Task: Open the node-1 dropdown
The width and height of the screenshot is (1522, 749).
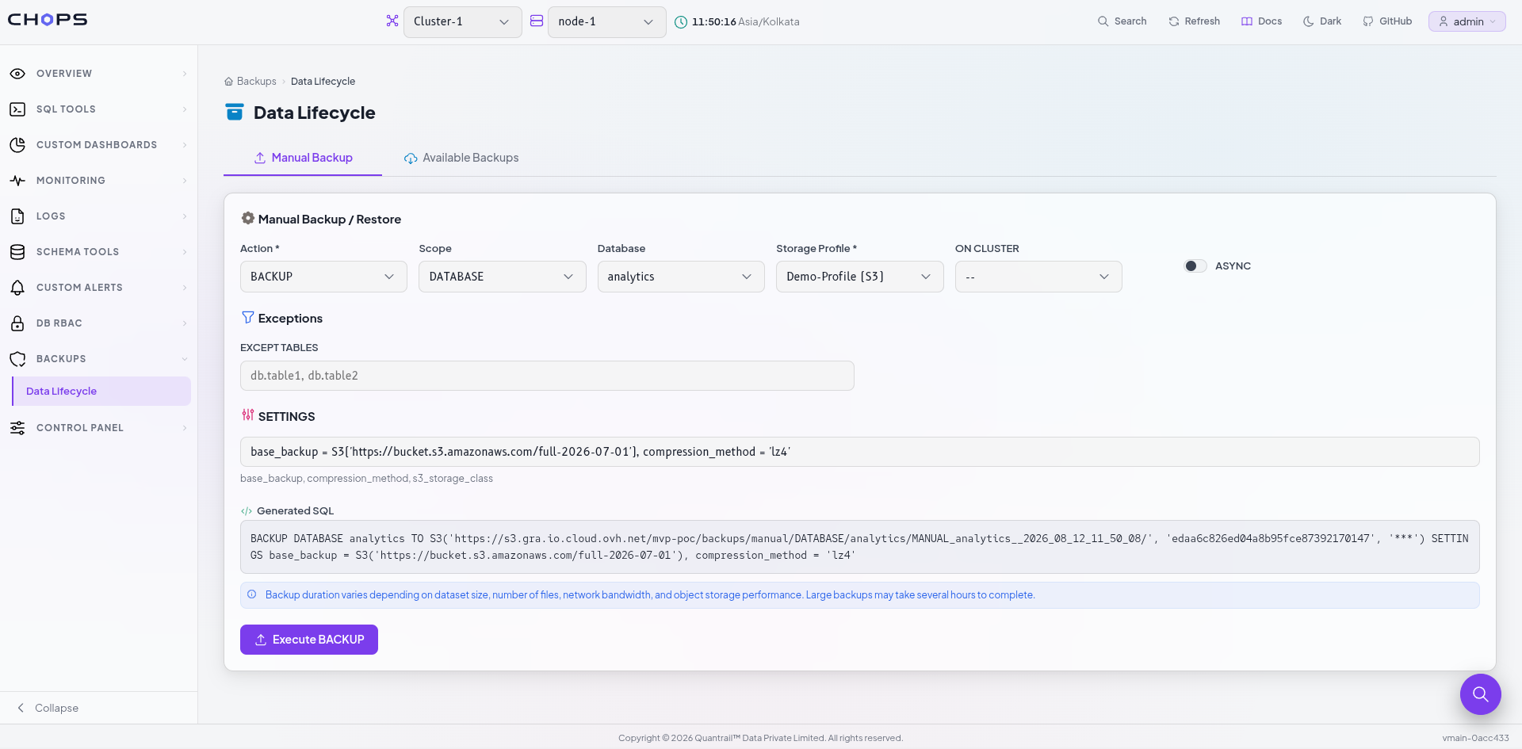Action: (607, 22)
